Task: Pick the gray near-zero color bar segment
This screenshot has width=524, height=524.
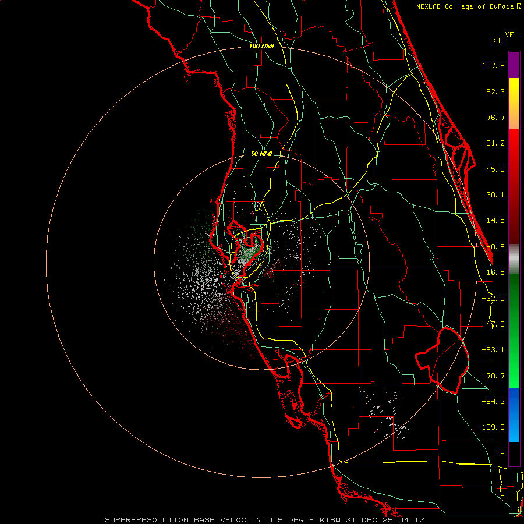Action: click(514, 259)
